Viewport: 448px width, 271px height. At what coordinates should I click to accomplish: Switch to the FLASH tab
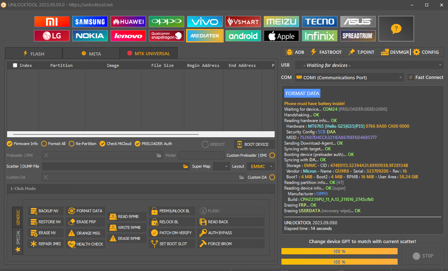coord(34,54)
